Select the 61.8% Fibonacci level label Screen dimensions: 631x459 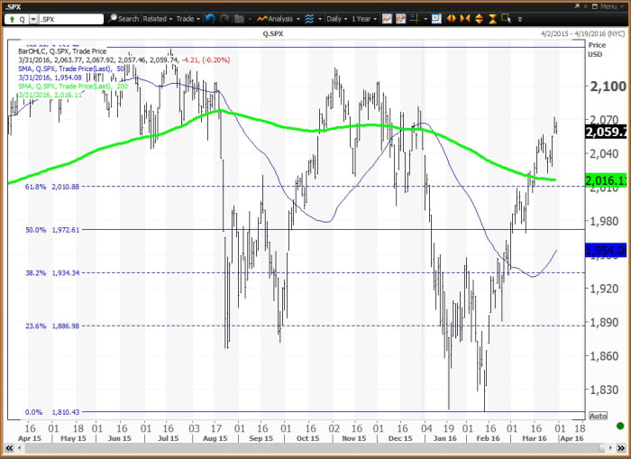pos(52,187)
